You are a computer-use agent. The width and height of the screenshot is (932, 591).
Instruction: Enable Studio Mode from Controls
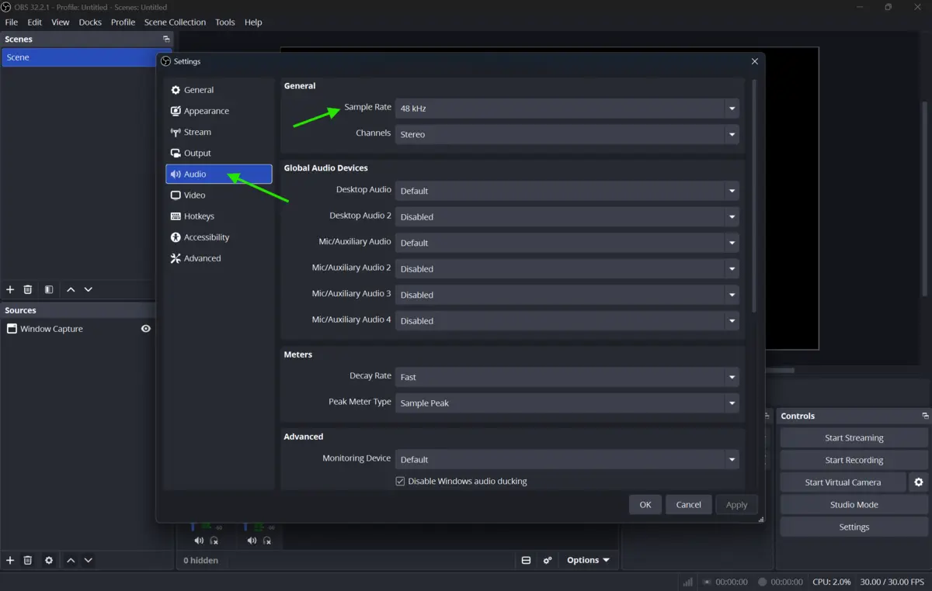pos(854,504)
